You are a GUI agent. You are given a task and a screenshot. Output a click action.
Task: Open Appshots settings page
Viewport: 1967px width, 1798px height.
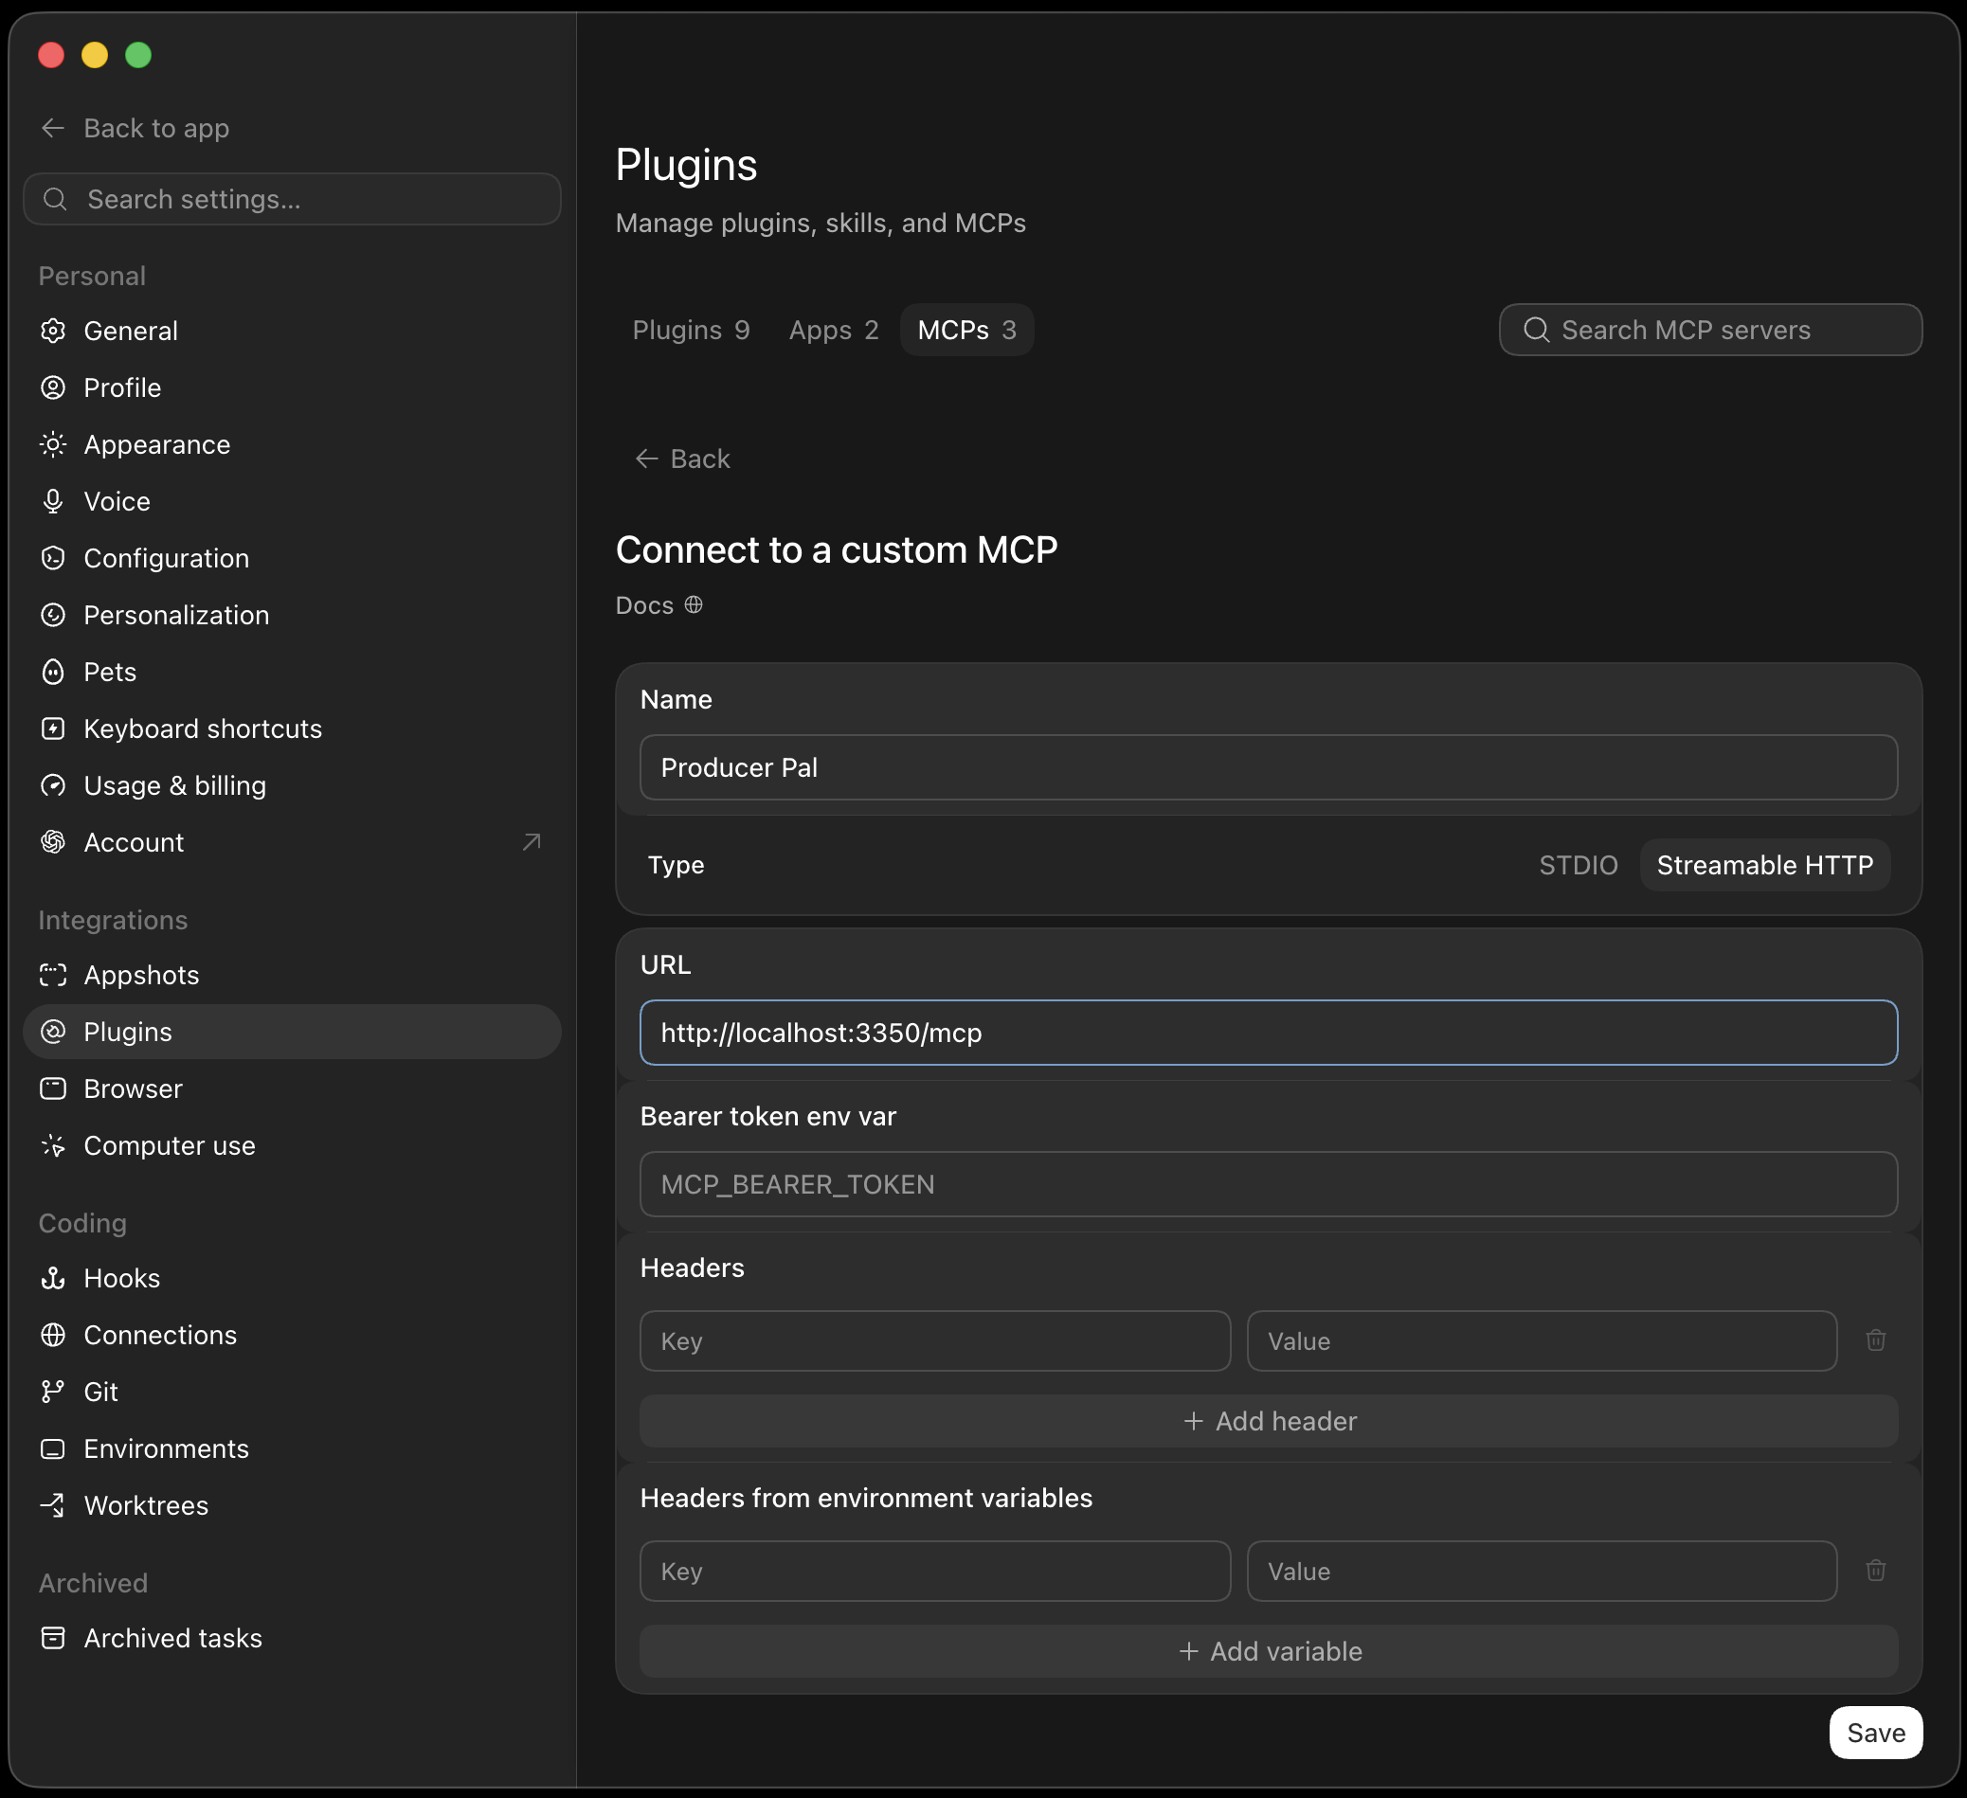click(x=292, y=975)
